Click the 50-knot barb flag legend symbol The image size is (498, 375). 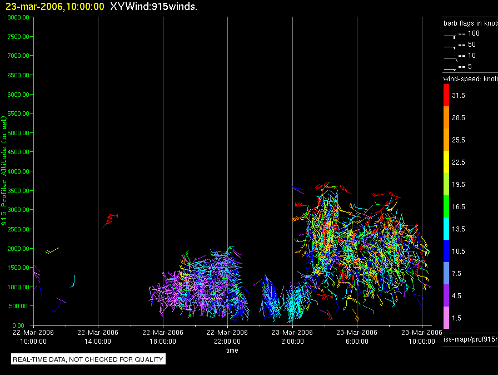pyautogui.click(x=450, y=48)
